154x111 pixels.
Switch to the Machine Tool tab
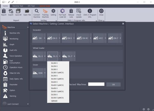point(18,6)
